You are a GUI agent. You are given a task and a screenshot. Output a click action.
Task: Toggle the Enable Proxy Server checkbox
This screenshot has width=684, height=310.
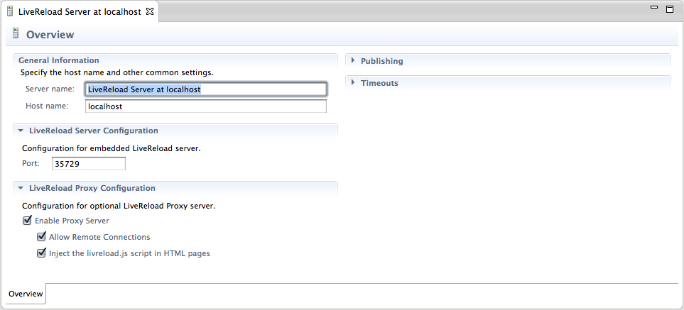coord(28,221)
